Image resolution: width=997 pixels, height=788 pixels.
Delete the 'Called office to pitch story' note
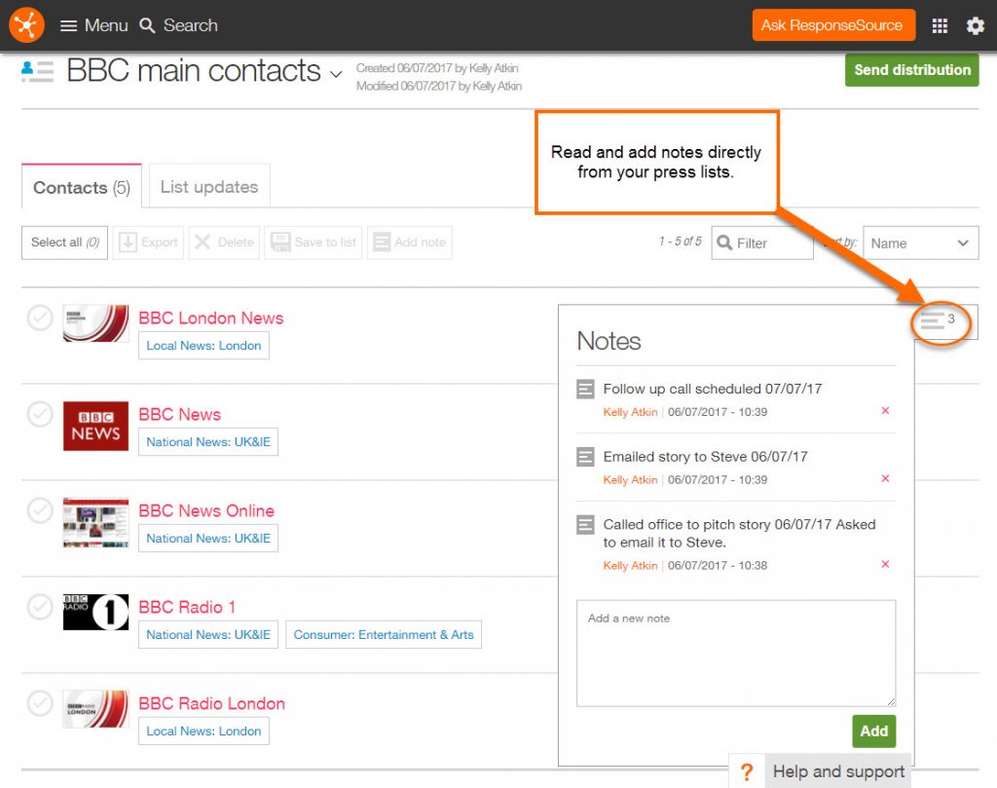(x=885, y=564)
